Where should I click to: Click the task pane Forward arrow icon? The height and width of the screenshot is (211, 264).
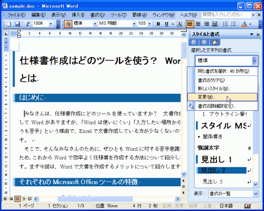click(x=204, y=42)
